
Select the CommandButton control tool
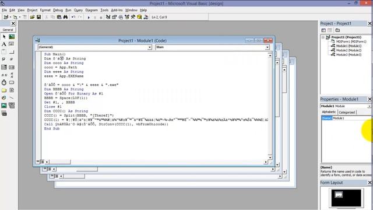(x=12, y=52)
